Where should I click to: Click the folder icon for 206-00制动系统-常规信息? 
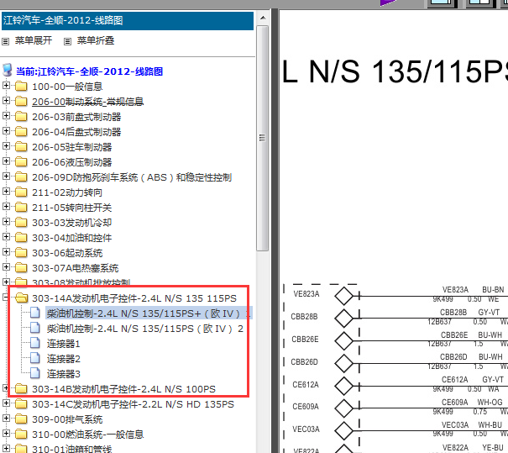(21, 101)
